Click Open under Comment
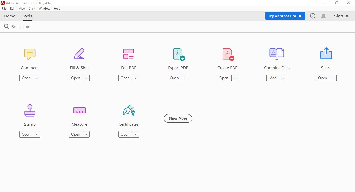This screenshot has width=355, height=192. coord(27,78)
